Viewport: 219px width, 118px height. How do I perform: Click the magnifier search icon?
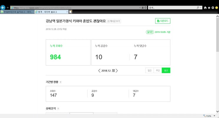pos(198,8)
